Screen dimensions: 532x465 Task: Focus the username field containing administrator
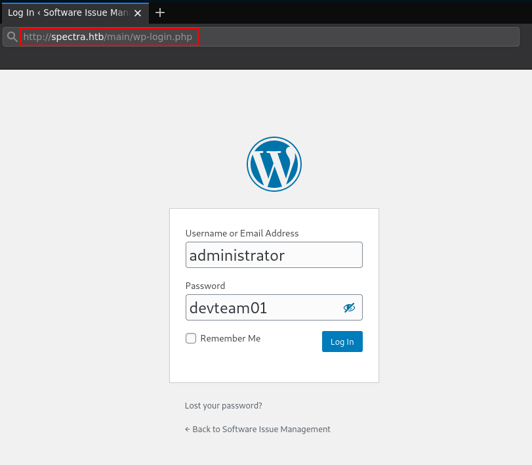(x=274, y=255)
